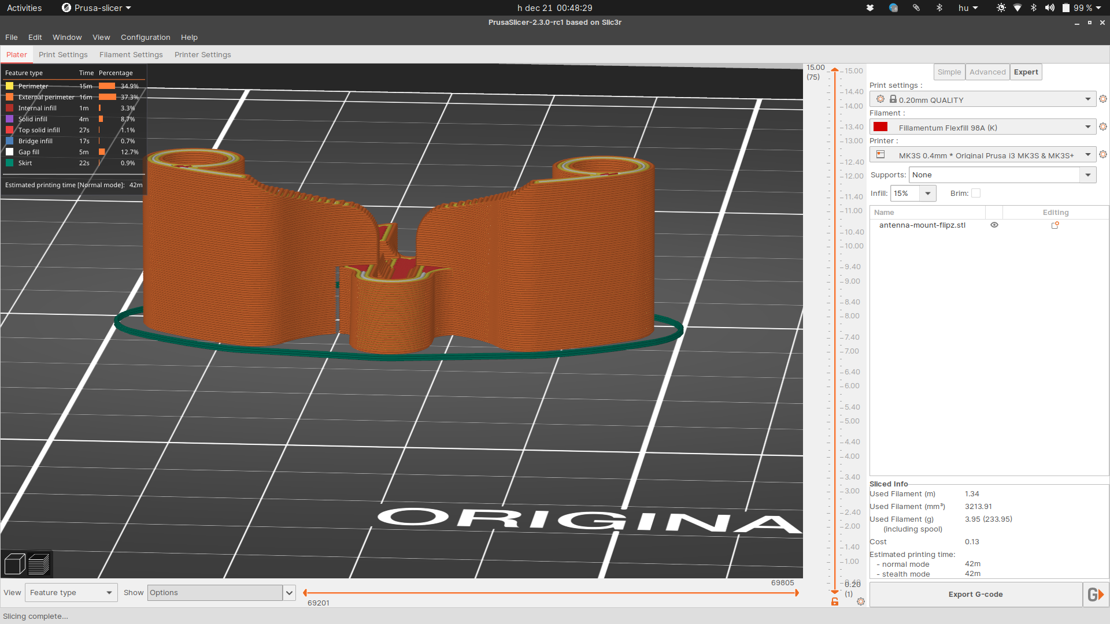Click the brightness icon in the top bar
Screen dimensions: 1110x624
pyautogui.click(x=1001, y=8)
